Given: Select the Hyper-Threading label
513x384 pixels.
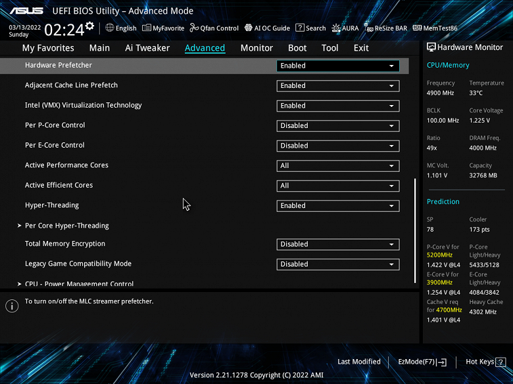Looking at the screenshot, I should click(52, 205).
